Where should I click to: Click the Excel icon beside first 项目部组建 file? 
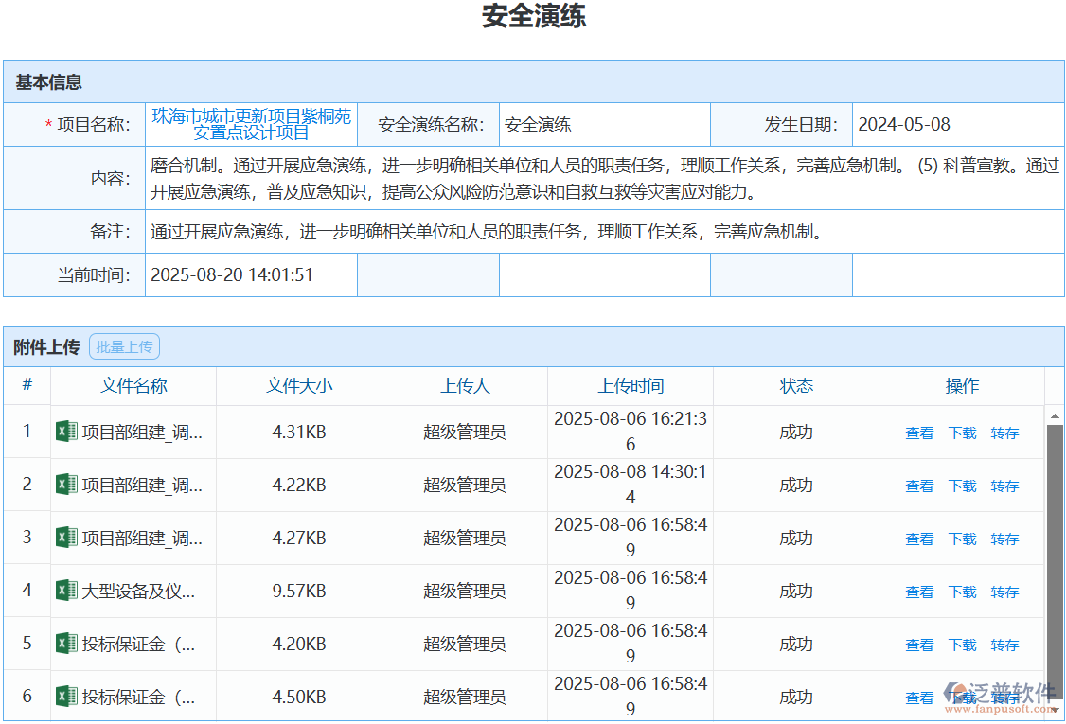(x=66, y=432)
